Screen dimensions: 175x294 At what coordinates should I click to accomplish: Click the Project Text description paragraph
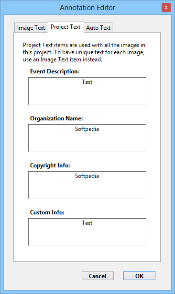[x=84, y=52]
